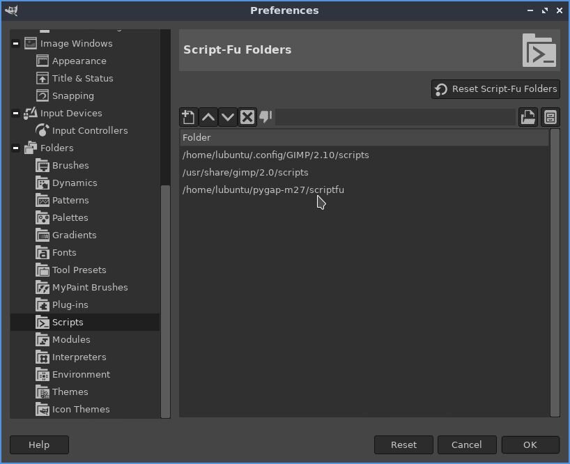This screenshot has height=464, width=570.
Task: Select Input Devices category
Action: [x=71, y=114]
